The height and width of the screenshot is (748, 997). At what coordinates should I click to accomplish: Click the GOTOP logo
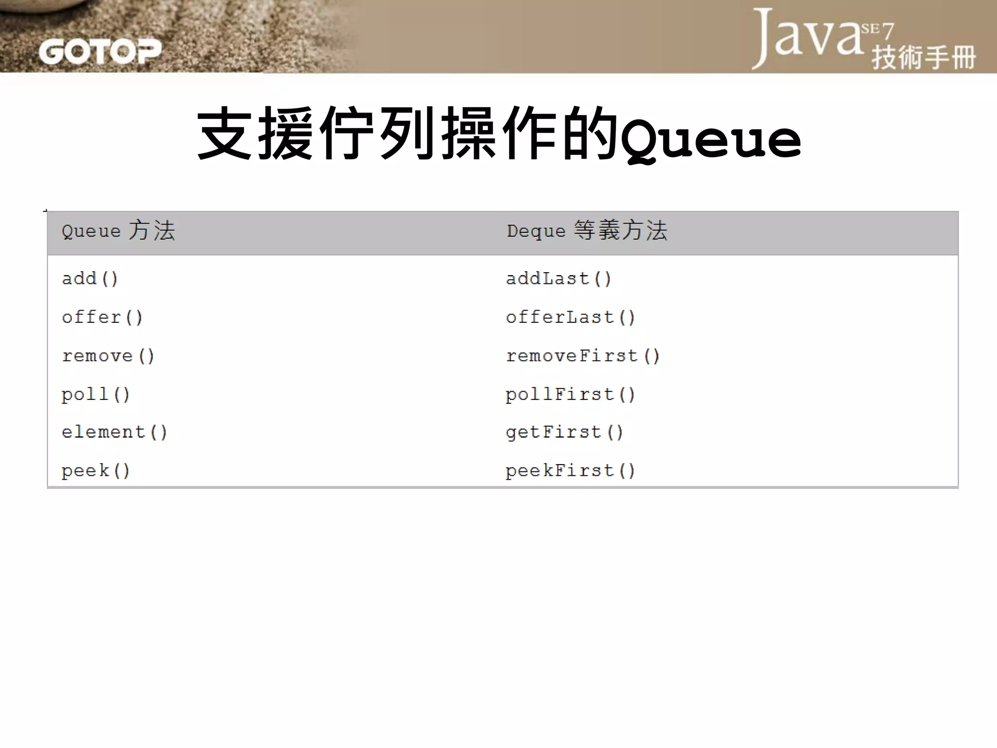(x=100, y=52)
